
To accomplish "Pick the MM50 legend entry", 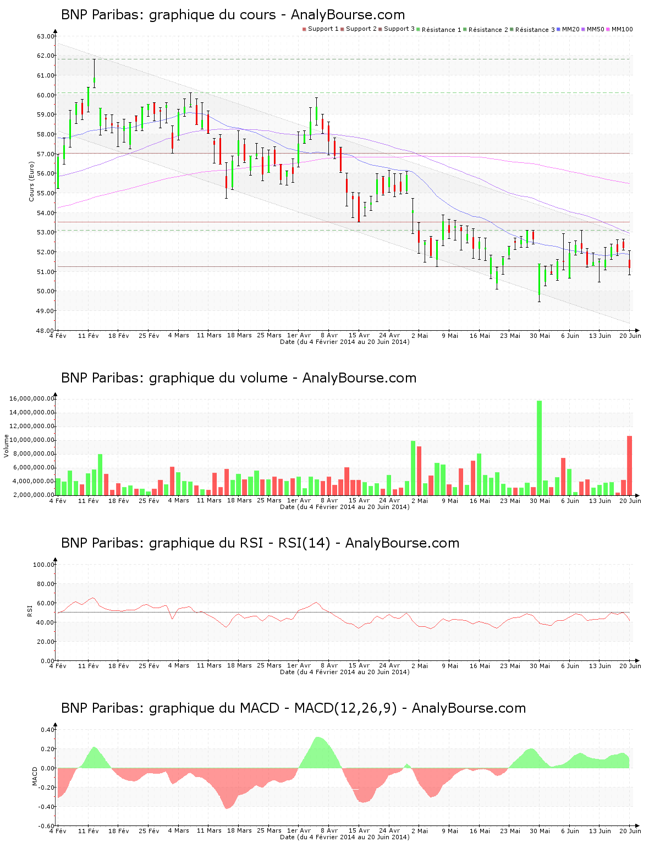I will pos(593,29).
